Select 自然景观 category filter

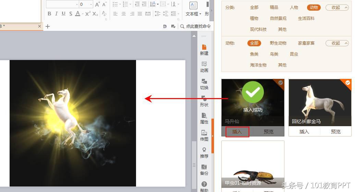(x=278, y=18)
